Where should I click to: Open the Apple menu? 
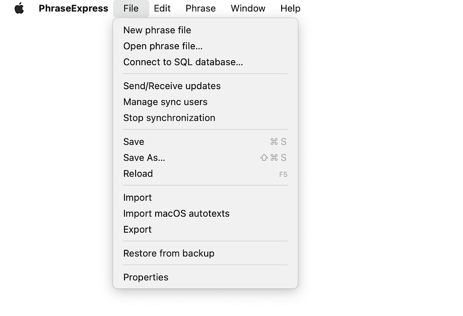pos(19,8)
